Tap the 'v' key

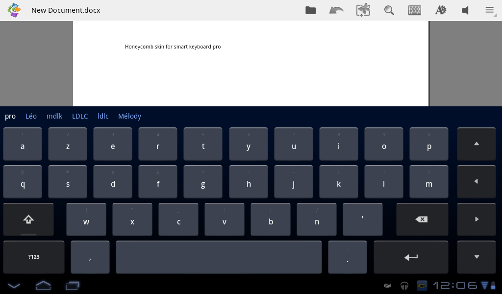(225, 220)
